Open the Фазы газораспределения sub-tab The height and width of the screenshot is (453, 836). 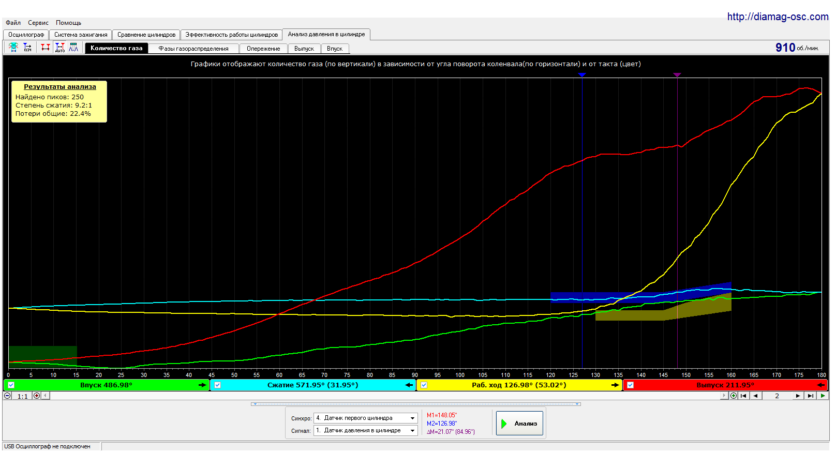point(193,49)
